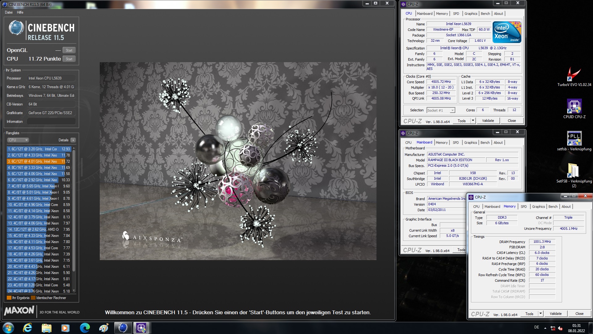Click the volume muted tray icon

click(561, 328)
